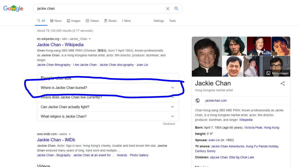
Task: Click the Feedback link below the questions
Action: tap(169, 124)
